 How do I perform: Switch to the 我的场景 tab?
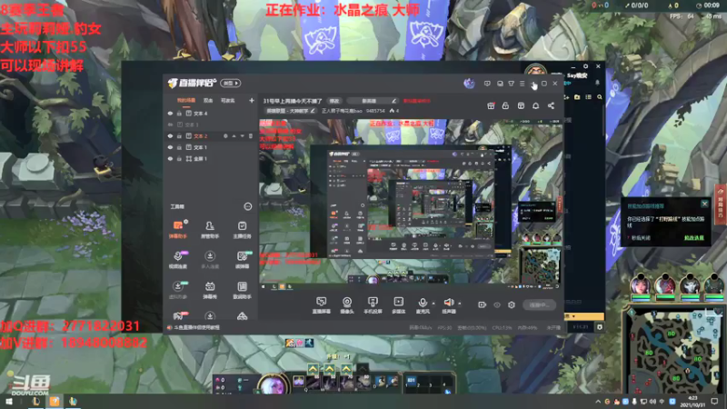pyautogui.click(x=186, y=101)
